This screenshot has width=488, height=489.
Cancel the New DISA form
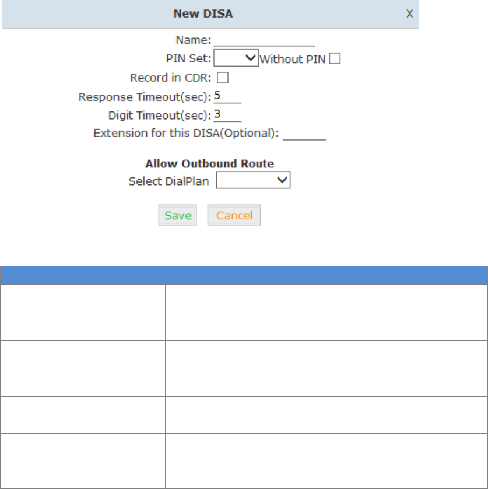pyautogui.click(x=234, y=215)
